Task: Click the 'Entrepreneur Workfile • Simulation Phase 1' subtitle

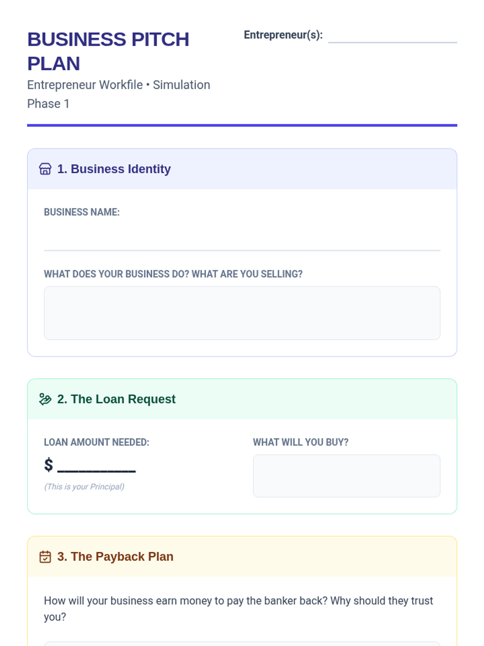Action: (x=119, y=94)
